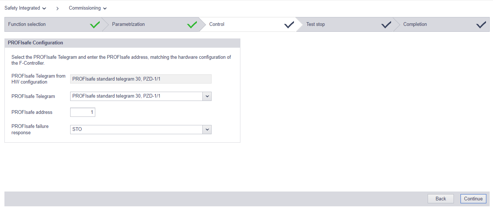Click the green checkmark on Function selection
The height and width of the screenshot is (210, 493).
click(95, 25)
